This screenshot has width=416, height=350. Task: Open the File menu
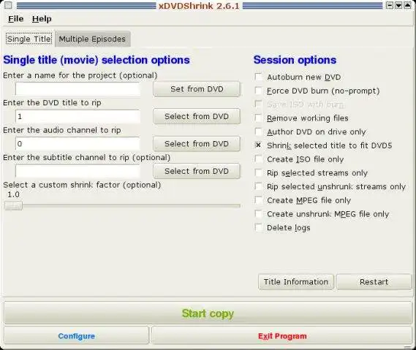tap(15, 19)
